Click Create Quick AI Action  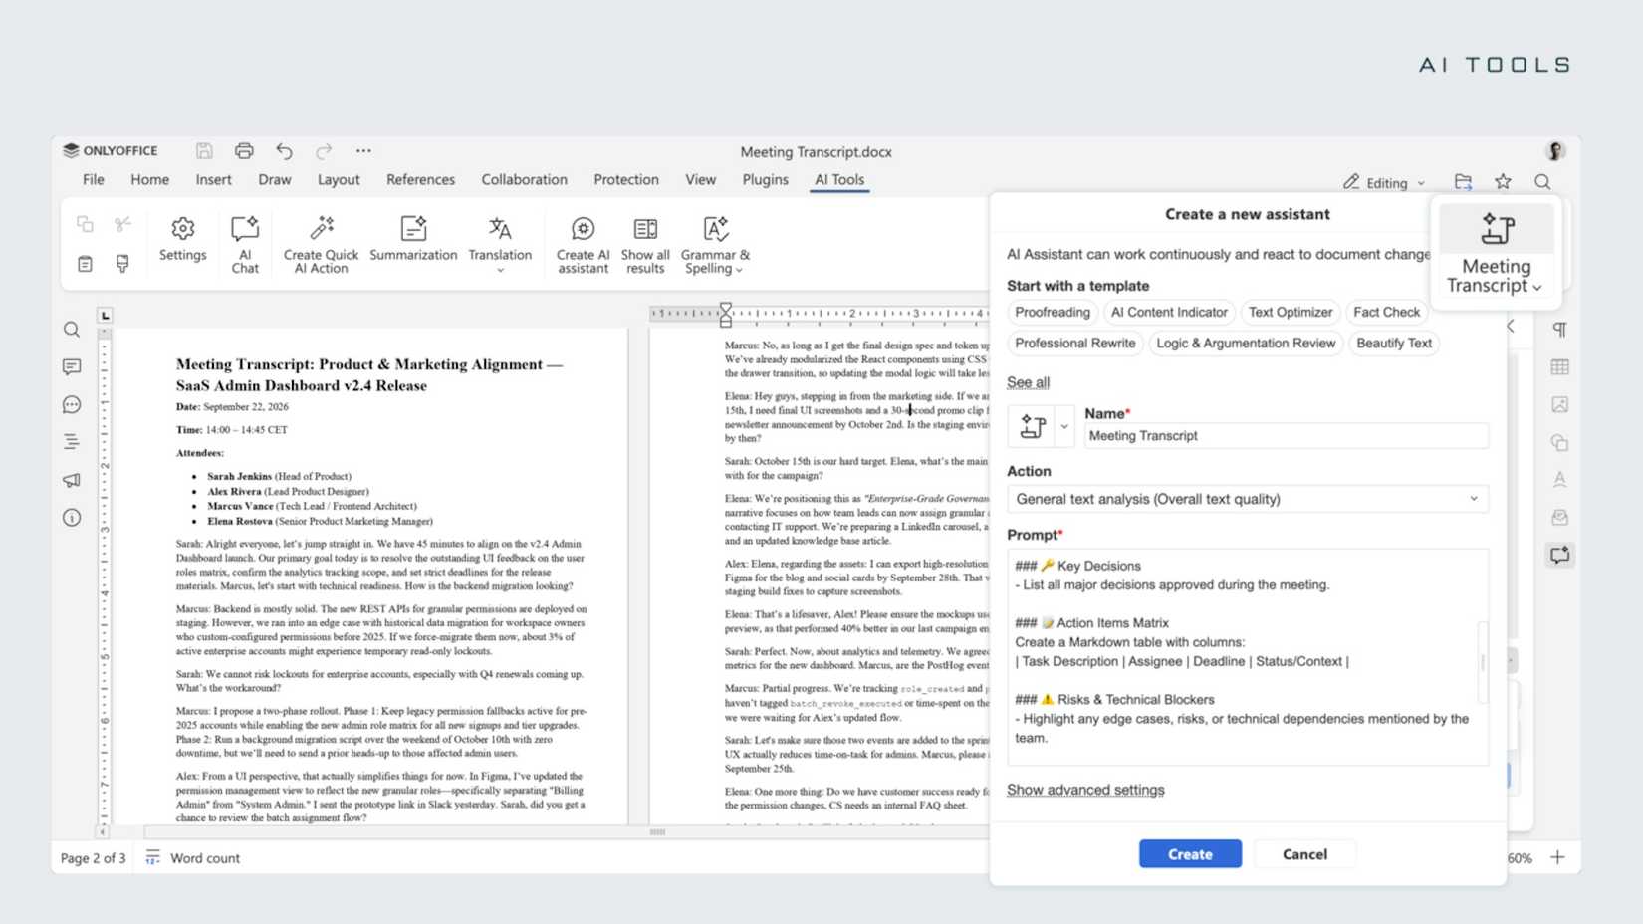click(x=321, y=245)
